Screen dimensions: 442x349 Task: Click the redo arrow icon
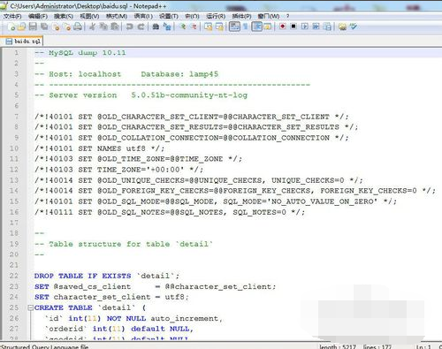(141, 27)
